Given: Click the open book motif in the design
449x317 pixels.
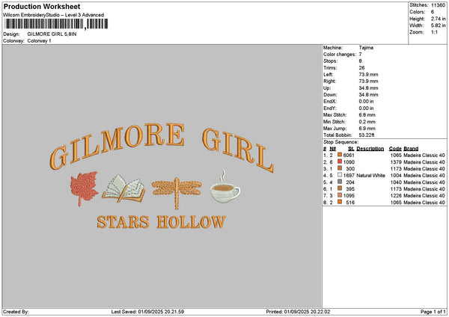Looking at the screenshot, I should tap(123, 188).
